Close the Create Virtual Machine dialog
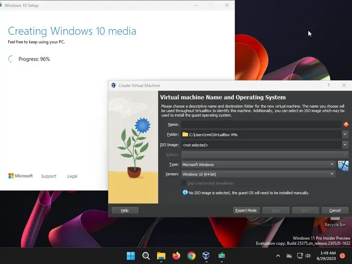This screenshot has height=264, width=352. coord(344,85)
